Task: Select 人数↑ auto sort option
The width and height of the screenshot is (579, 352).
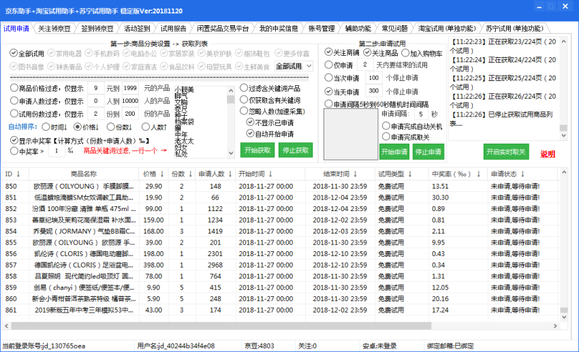Action: pyautogui.click(x=146, y=127)
